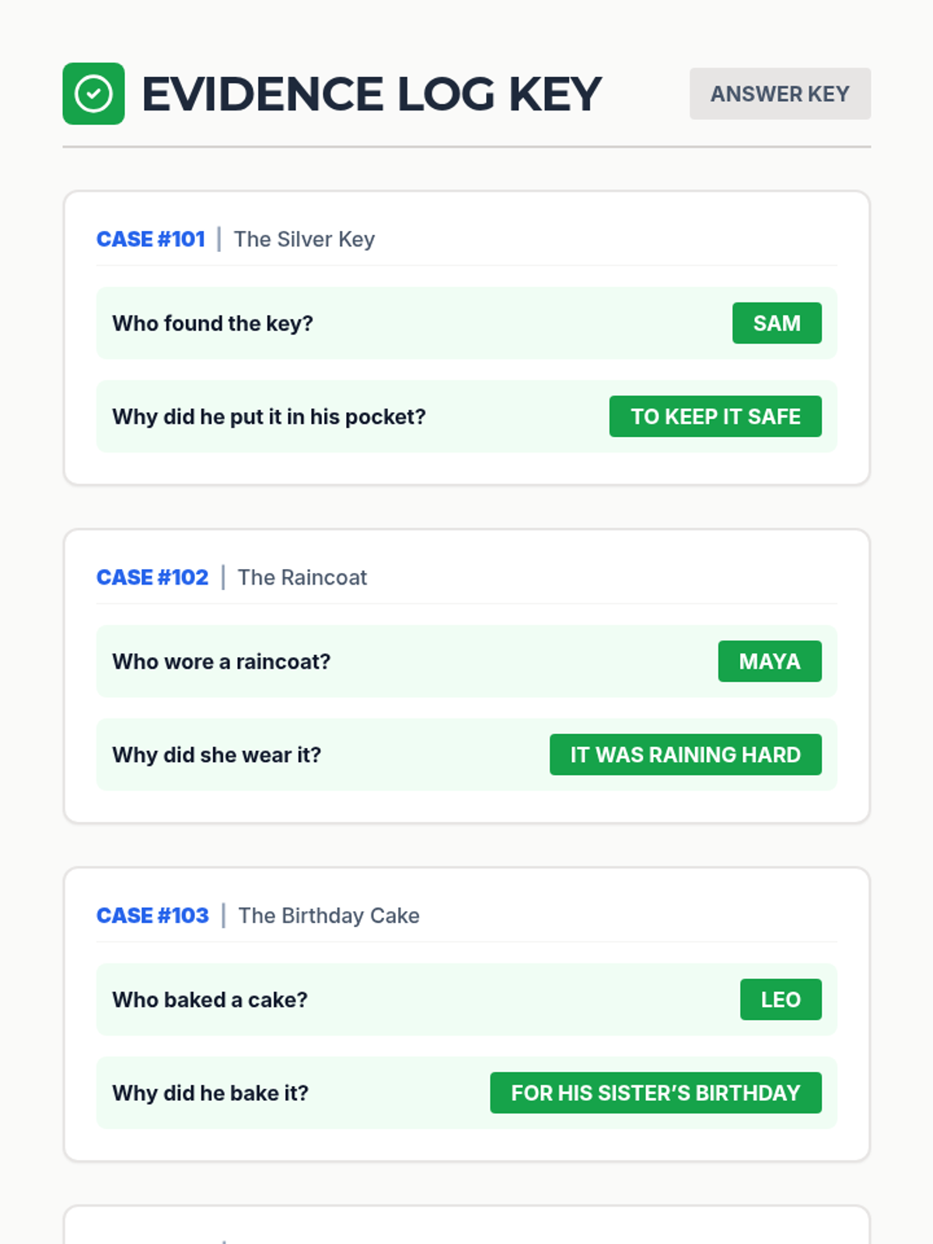Click the question 'Who baked a cake?'
This screenshot has height=1244, width=933.
[209, 999]
